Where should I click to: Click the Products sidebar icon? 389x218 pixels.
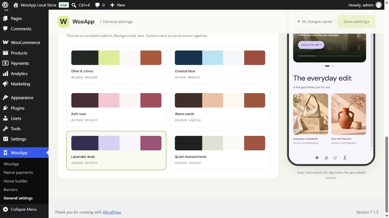click(x=5, y=53)
